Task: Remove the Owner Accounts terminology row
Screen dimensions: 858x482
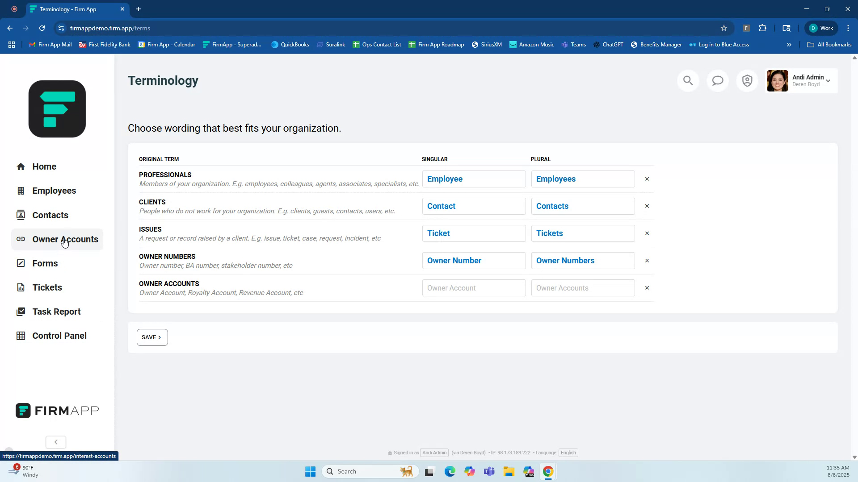Action: (647, 288)
